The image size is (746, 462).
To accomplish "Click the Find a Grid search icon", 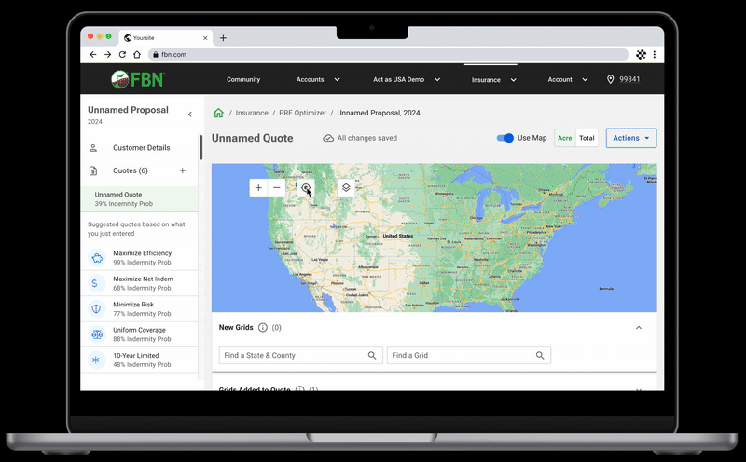I will pos(540,356).
